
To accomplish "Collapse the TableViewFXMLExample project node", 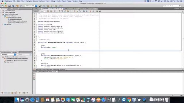I will coord(1,14).
